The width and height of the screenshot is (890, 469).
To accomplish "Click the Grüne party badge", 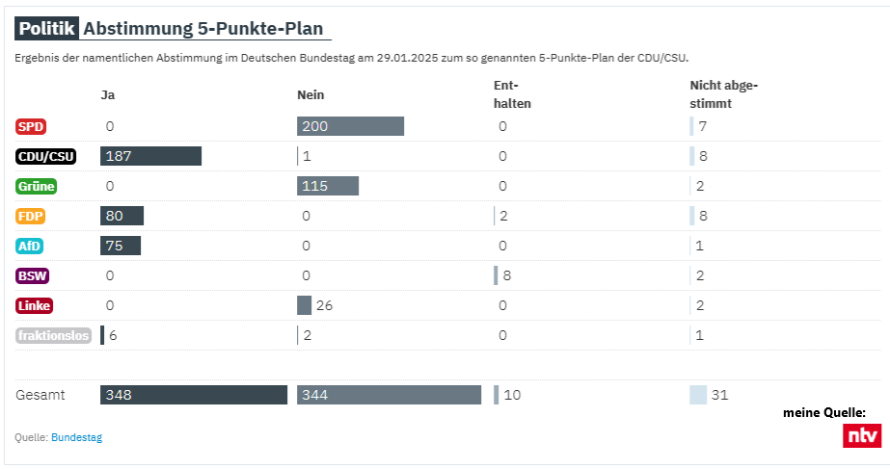I will coord(37,187).
